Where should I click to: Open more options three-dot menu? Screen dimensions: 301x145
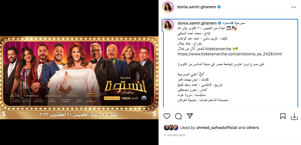[x=294, y=7]
